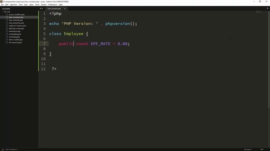This screenshot has height=151, width=270.
Task: Change PHP syntax in status bar
Action: point(262,149)
